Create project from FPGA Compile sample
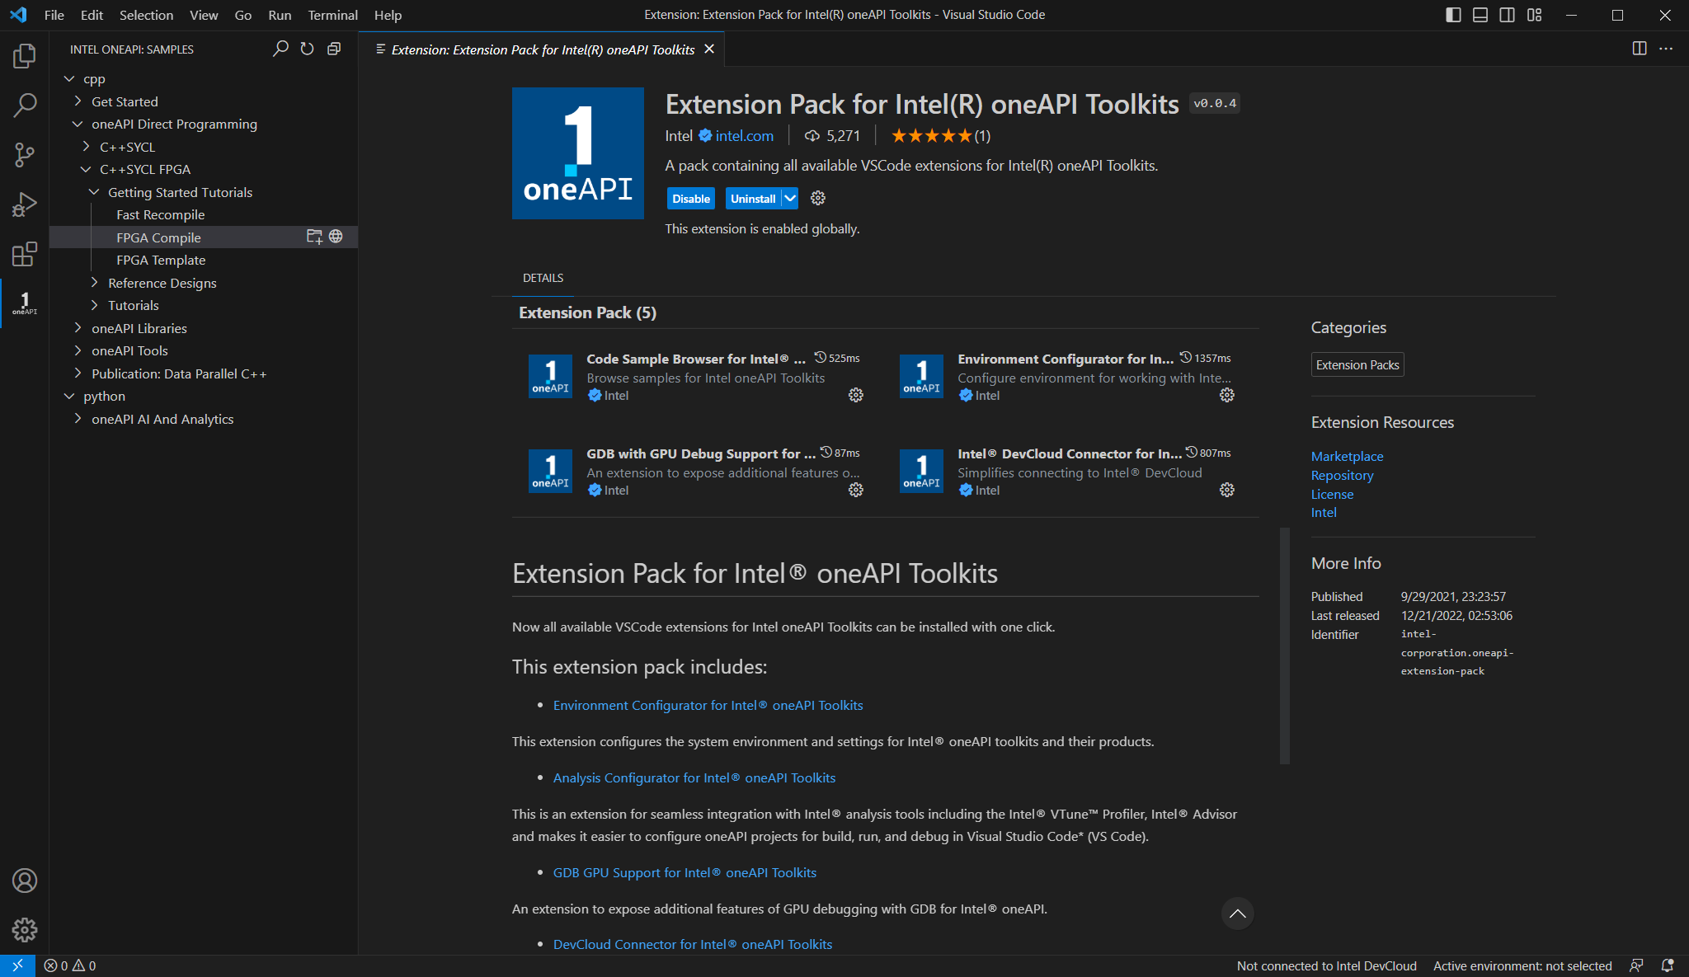Viewport: 1689px width, 977px height. (314, 237)
